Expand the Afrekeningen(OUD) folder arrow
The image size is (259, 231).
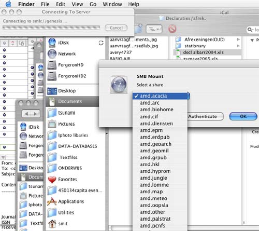tap(238, 39)
